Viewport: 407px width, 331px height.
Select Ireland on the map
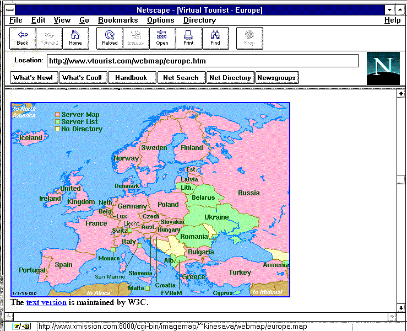(x=50, y=199)
